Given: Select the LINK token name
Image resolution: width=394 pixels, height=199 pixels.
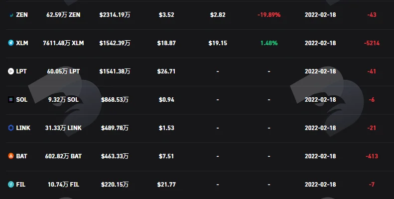Looking at the screenshot, I should pyautogui.click(x=23, y=128).
